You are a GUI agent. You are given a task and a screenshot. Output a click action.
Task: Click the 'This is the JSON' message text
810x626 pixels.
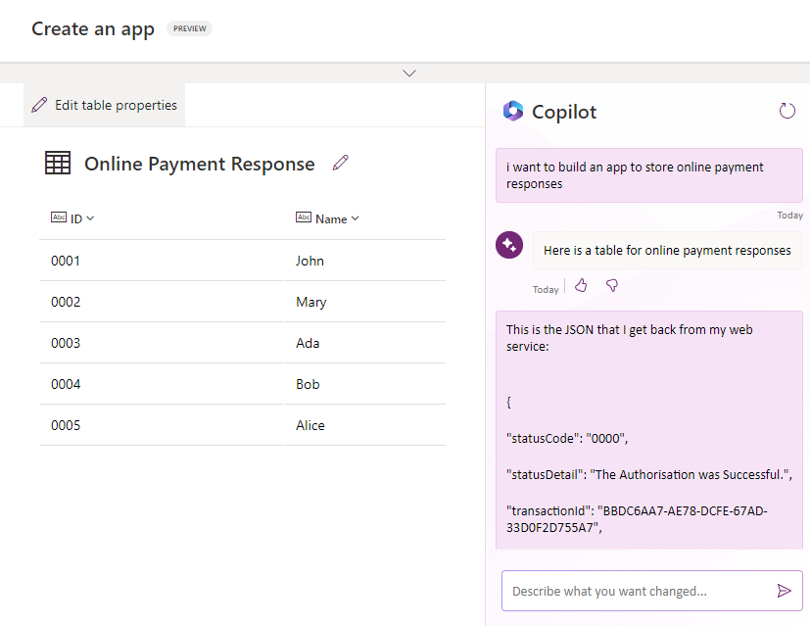click(x=629, y=338)
